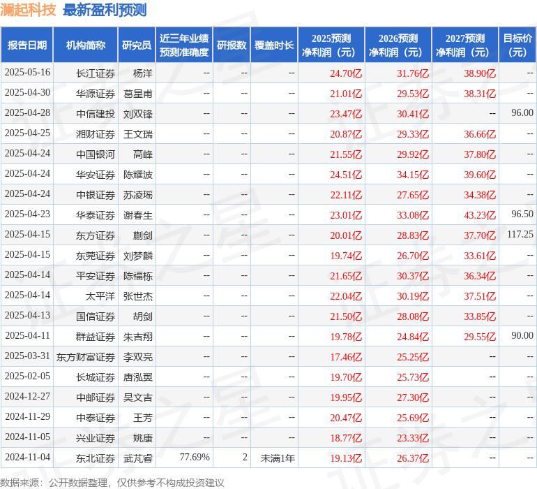Select institution 兴业证券

96,438
